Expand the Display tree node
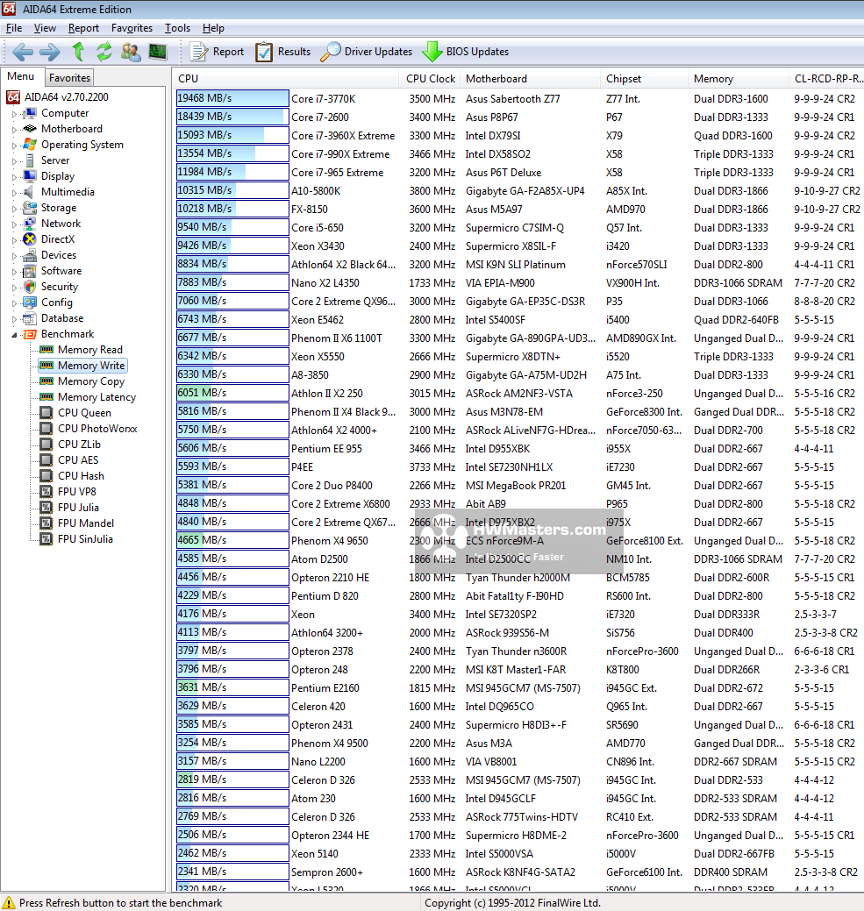 click(x=15, y=176)
